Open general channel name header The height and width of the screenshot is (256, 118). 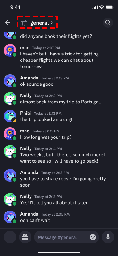click(x=39, y=23)
